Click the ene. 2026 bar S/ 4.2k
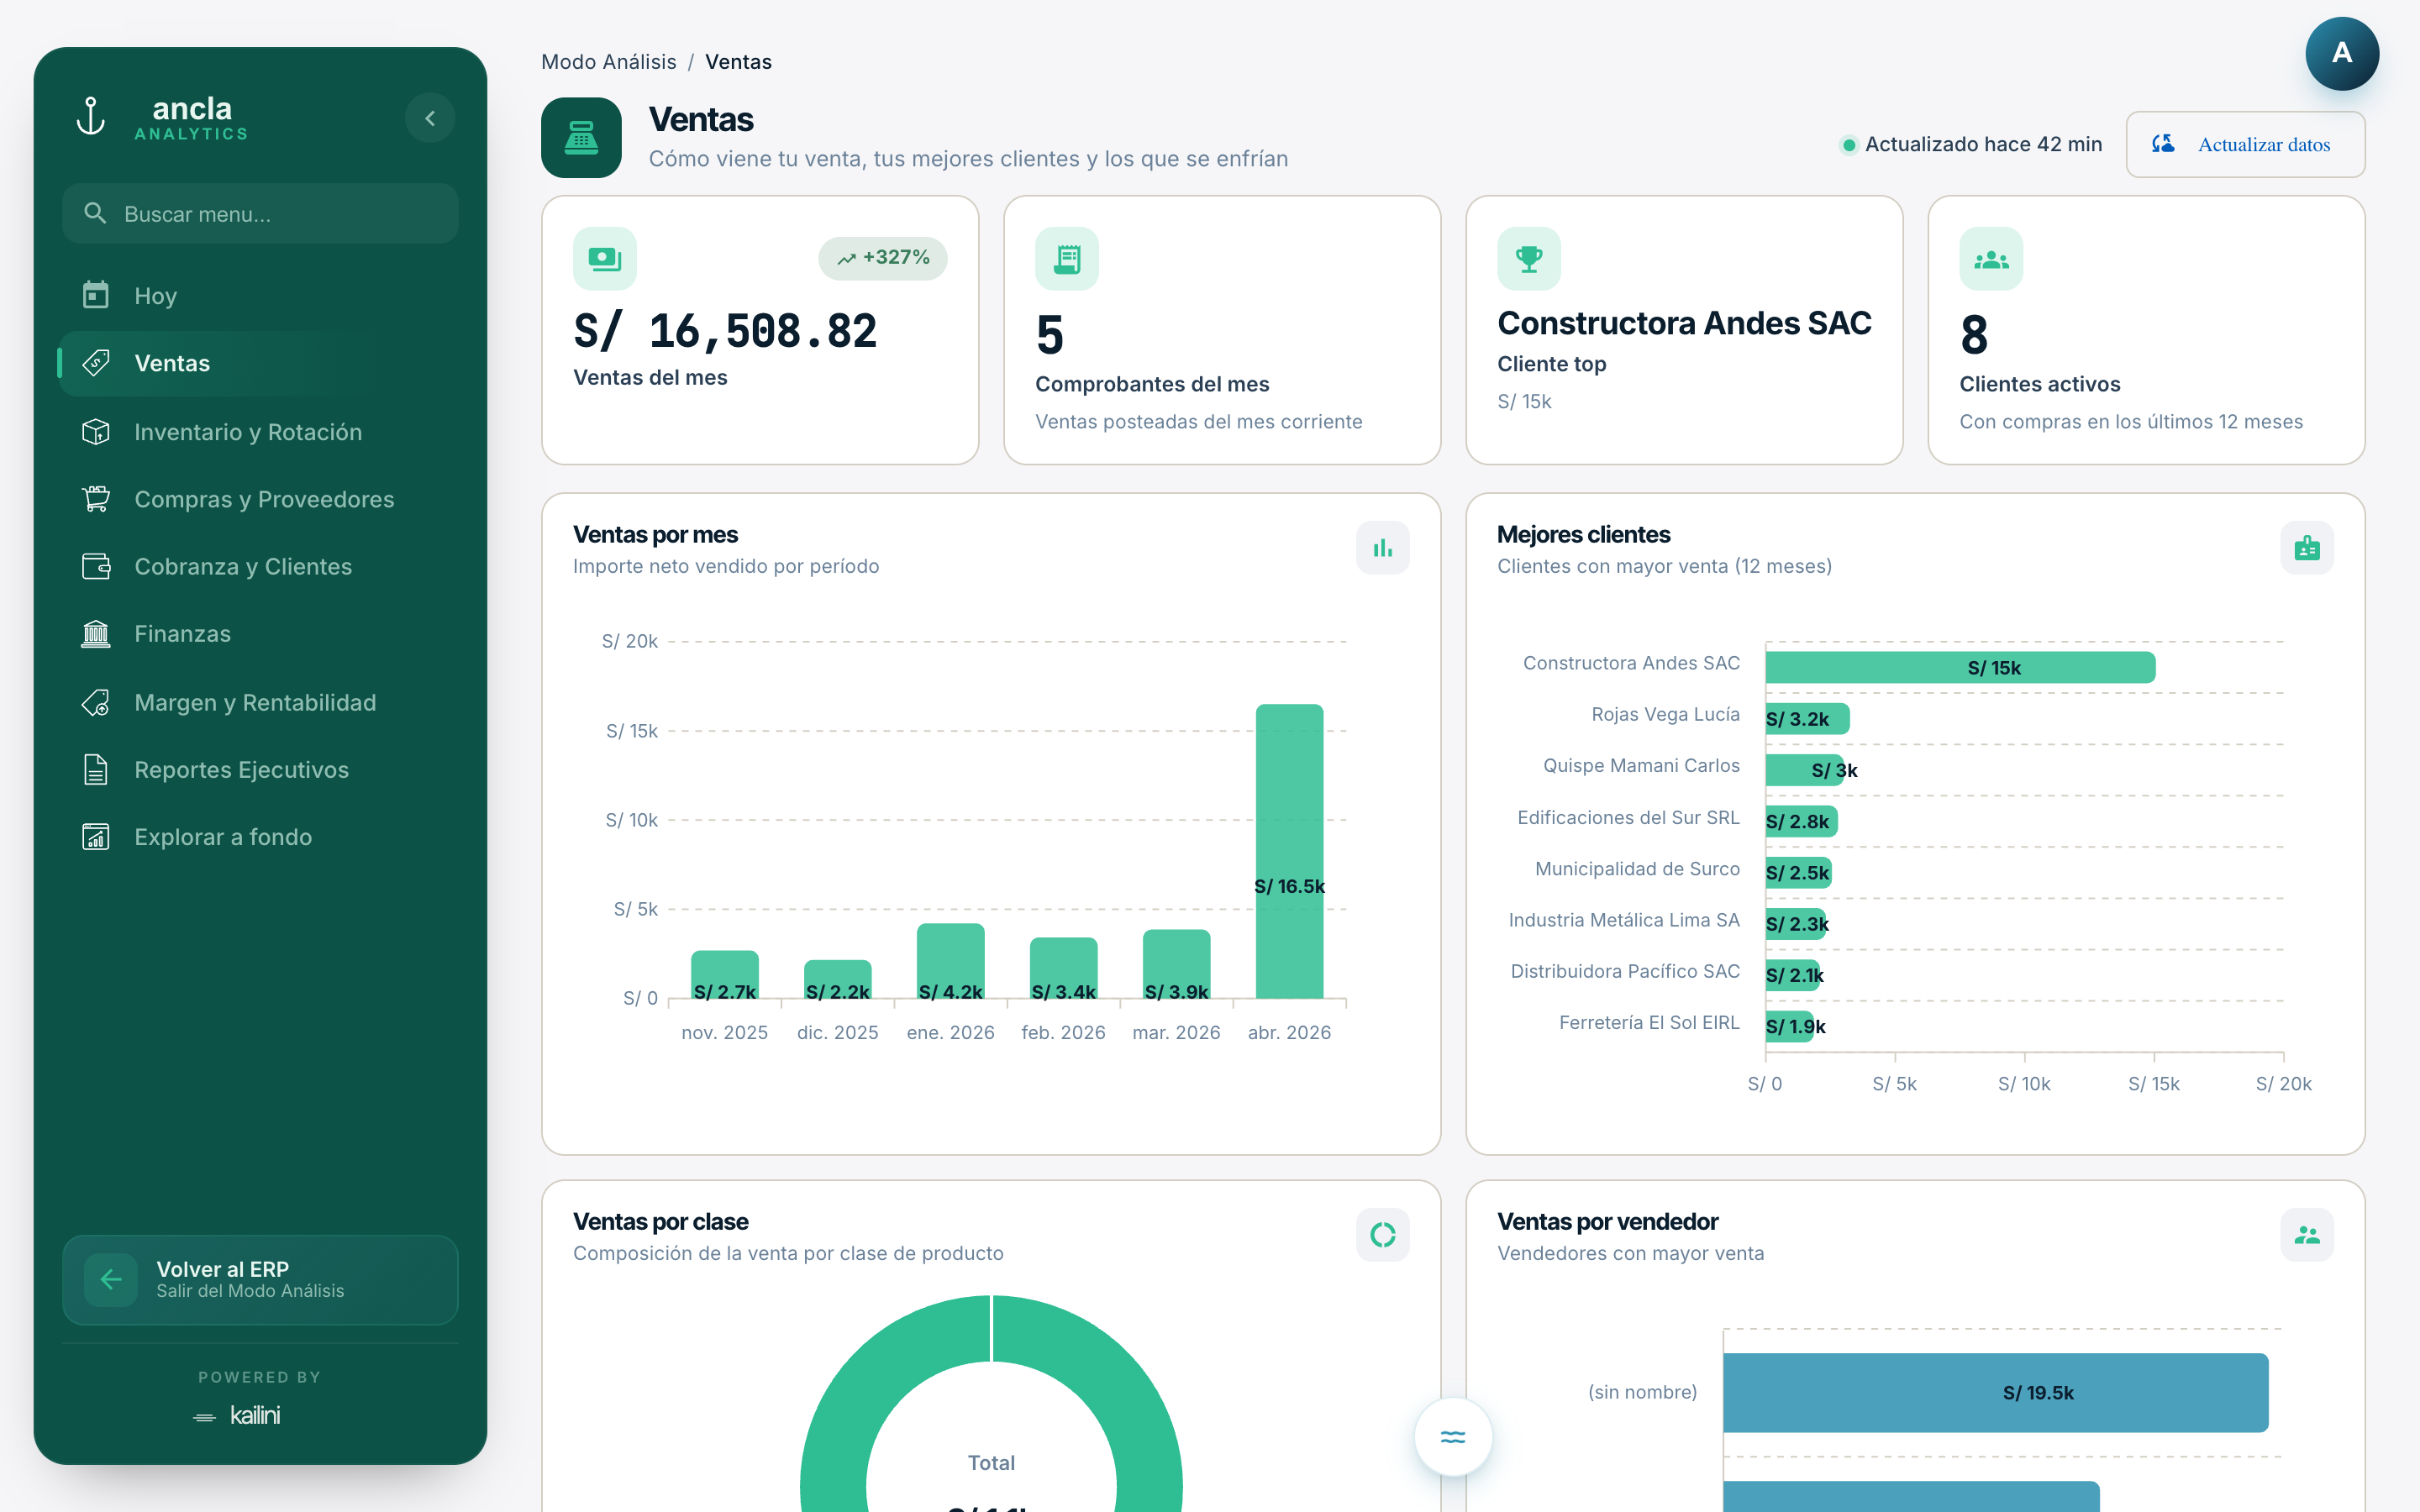 [950, 961]
